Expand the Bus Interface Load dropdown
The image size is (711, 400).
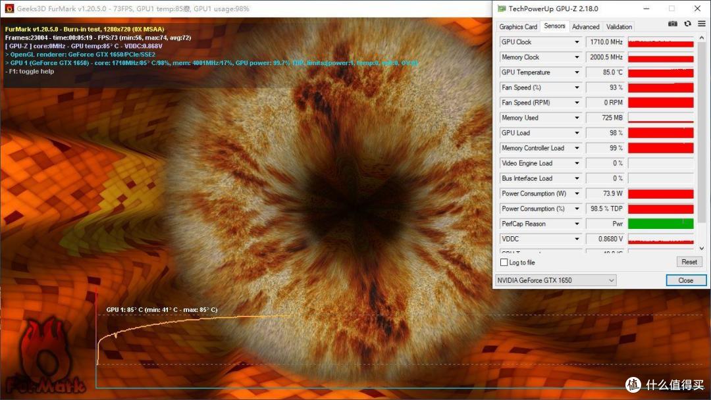tap(577, 178)
